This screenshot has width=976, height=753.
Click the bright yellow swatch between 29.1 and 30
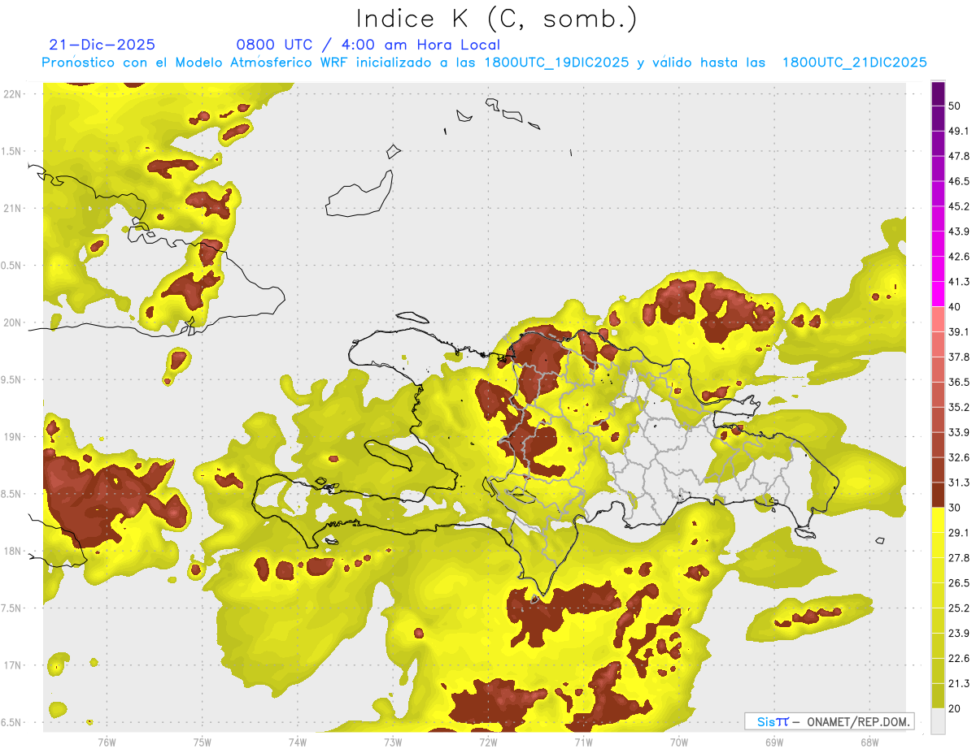[x=938, y=520]
